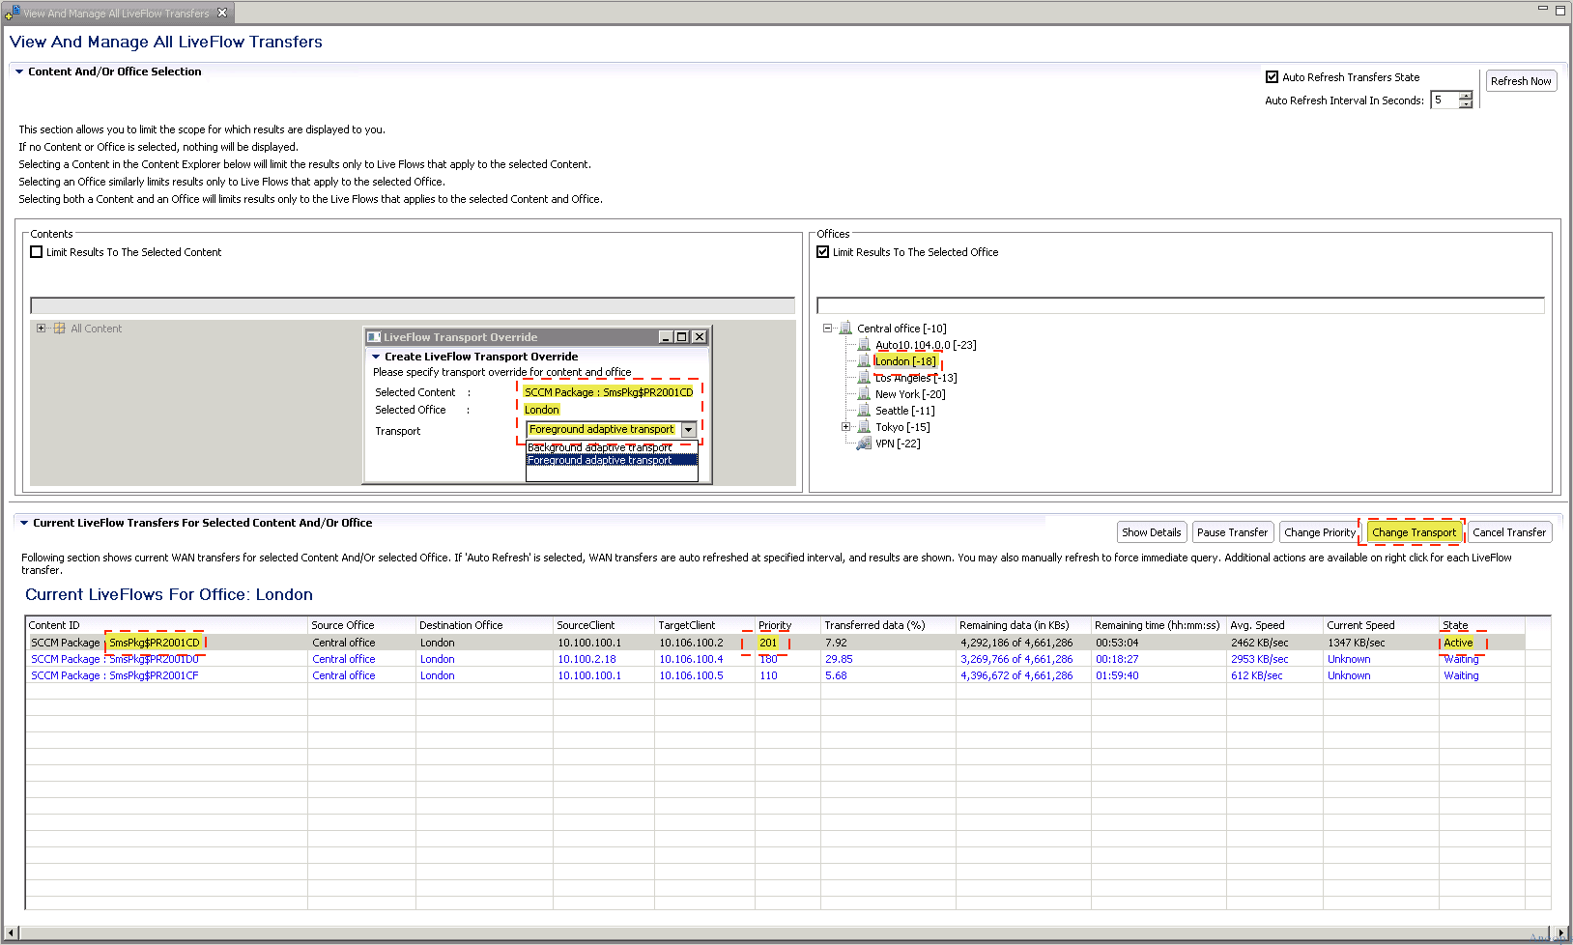This screenshot has height=945, width=1573.
Task: Click the Cancel Transfer button
Action: pyautogui.click(x=1509, y=532)
